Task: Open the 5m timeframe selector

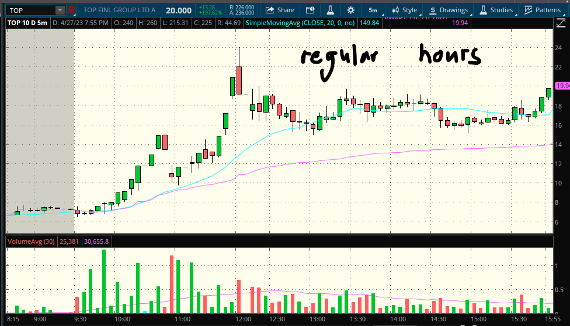Action: pos(373,10)
